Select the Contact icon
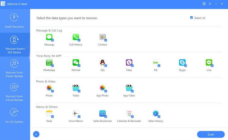 click(x=102, y=37)
